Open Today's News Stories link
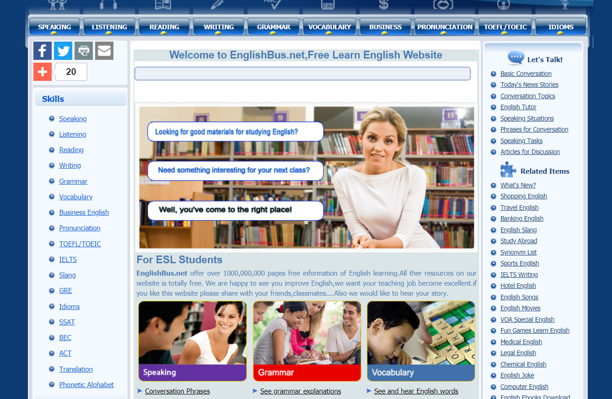This screenshot has width=612, height=399. [x=529, y=85]
